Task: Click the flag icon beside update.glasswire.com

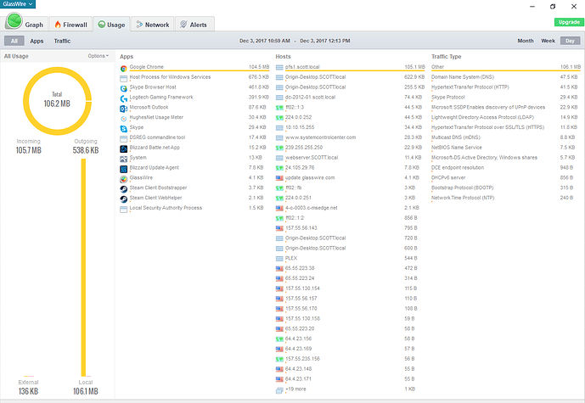Action: pos(280,176)
